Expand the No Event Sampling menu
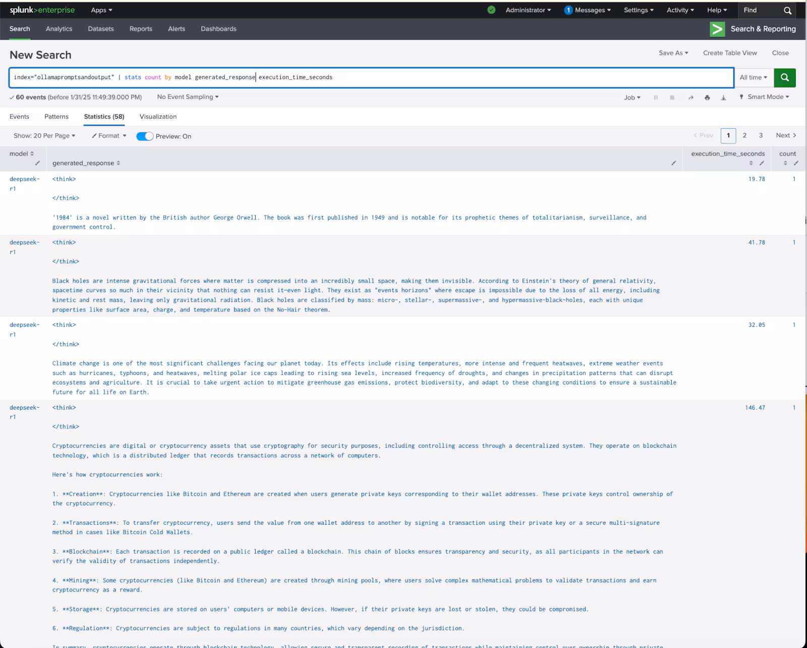Screen dimensions: 807x648 [x=188, y=97]
